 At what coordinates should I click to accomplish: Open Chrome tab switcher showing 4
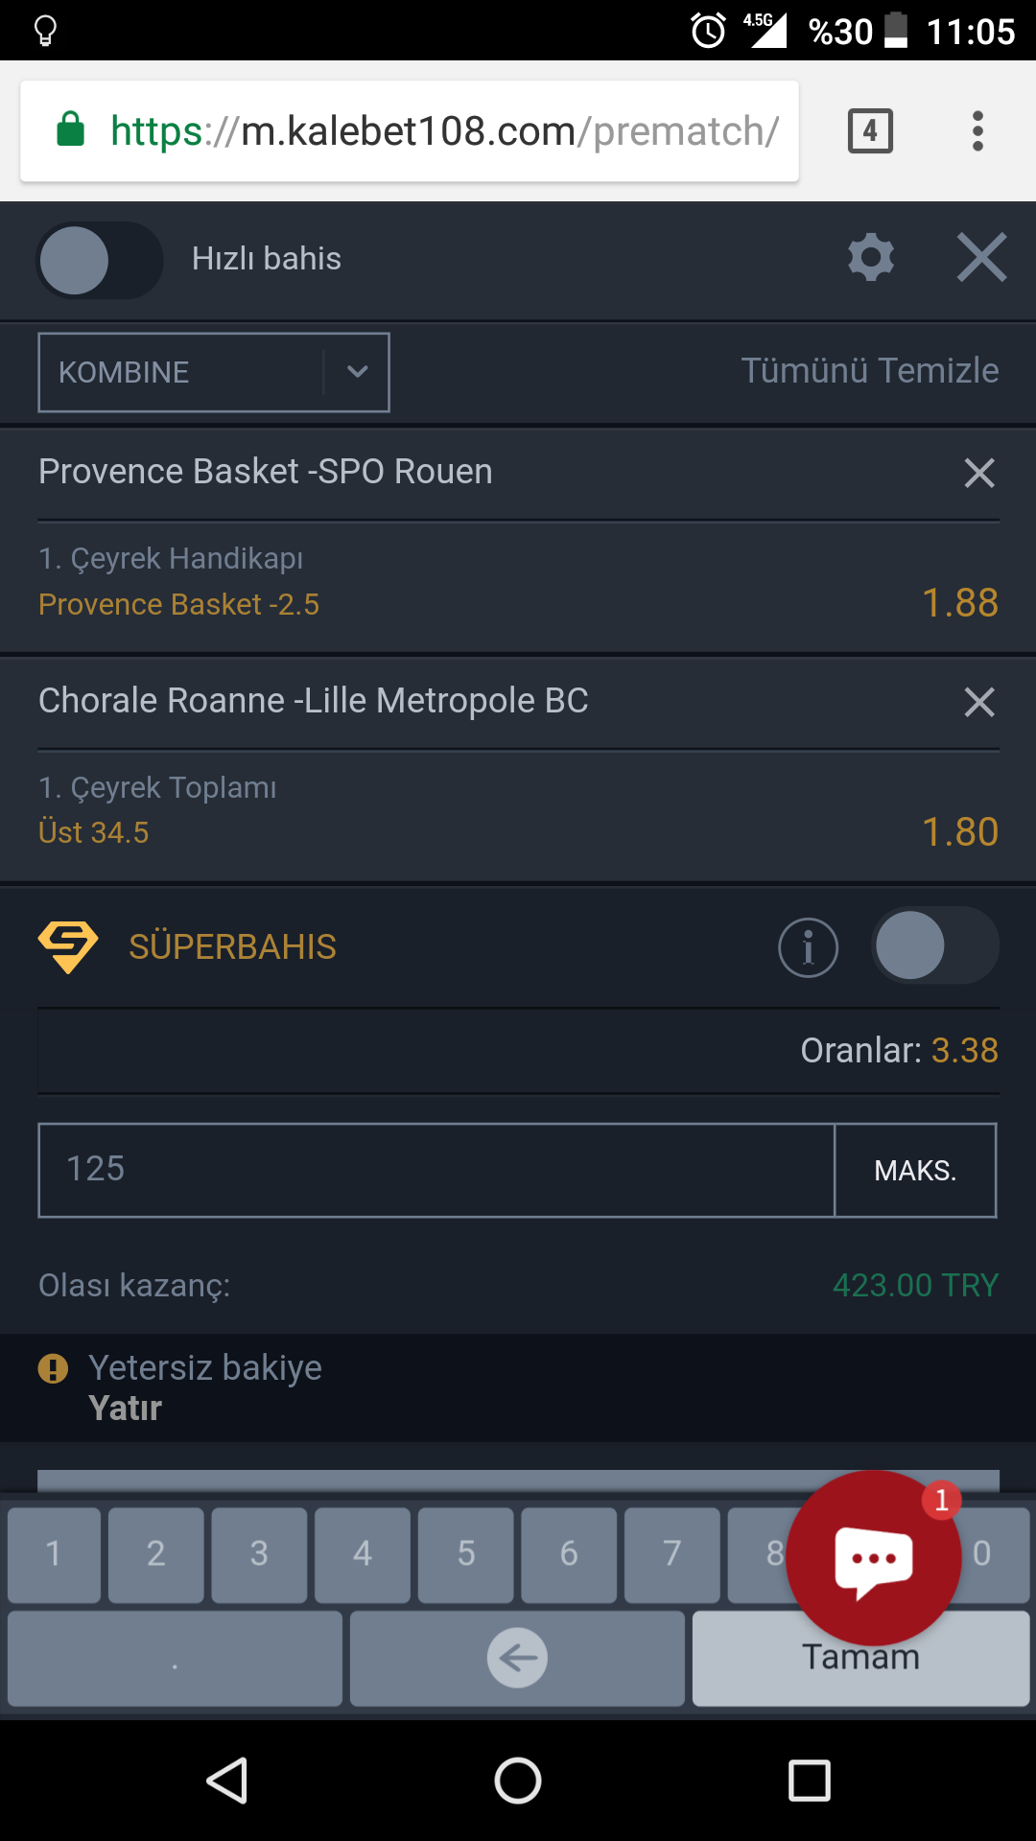pos(870,131)
